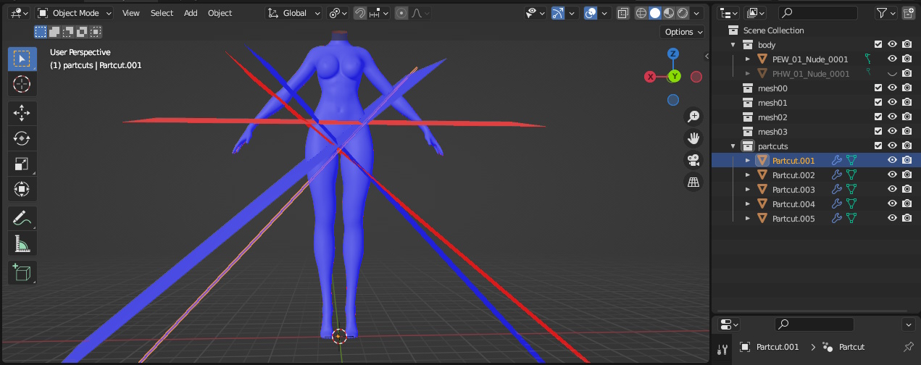Click the outliner search field
Image resolution: width=921 pixels, height=365 pixels.
819,13
